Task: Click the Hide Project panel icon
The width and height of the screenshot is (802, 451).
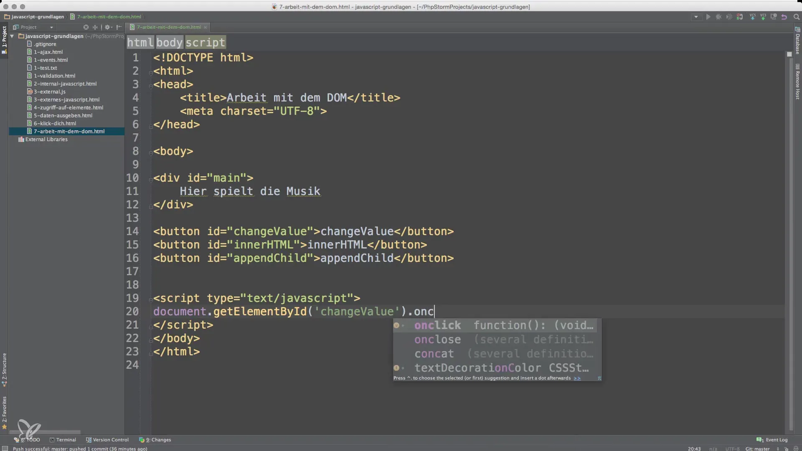Action: tap(119, 27)
